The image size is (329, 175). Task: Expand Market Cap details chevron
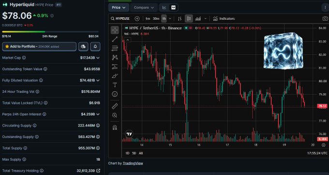click(98, 58)
